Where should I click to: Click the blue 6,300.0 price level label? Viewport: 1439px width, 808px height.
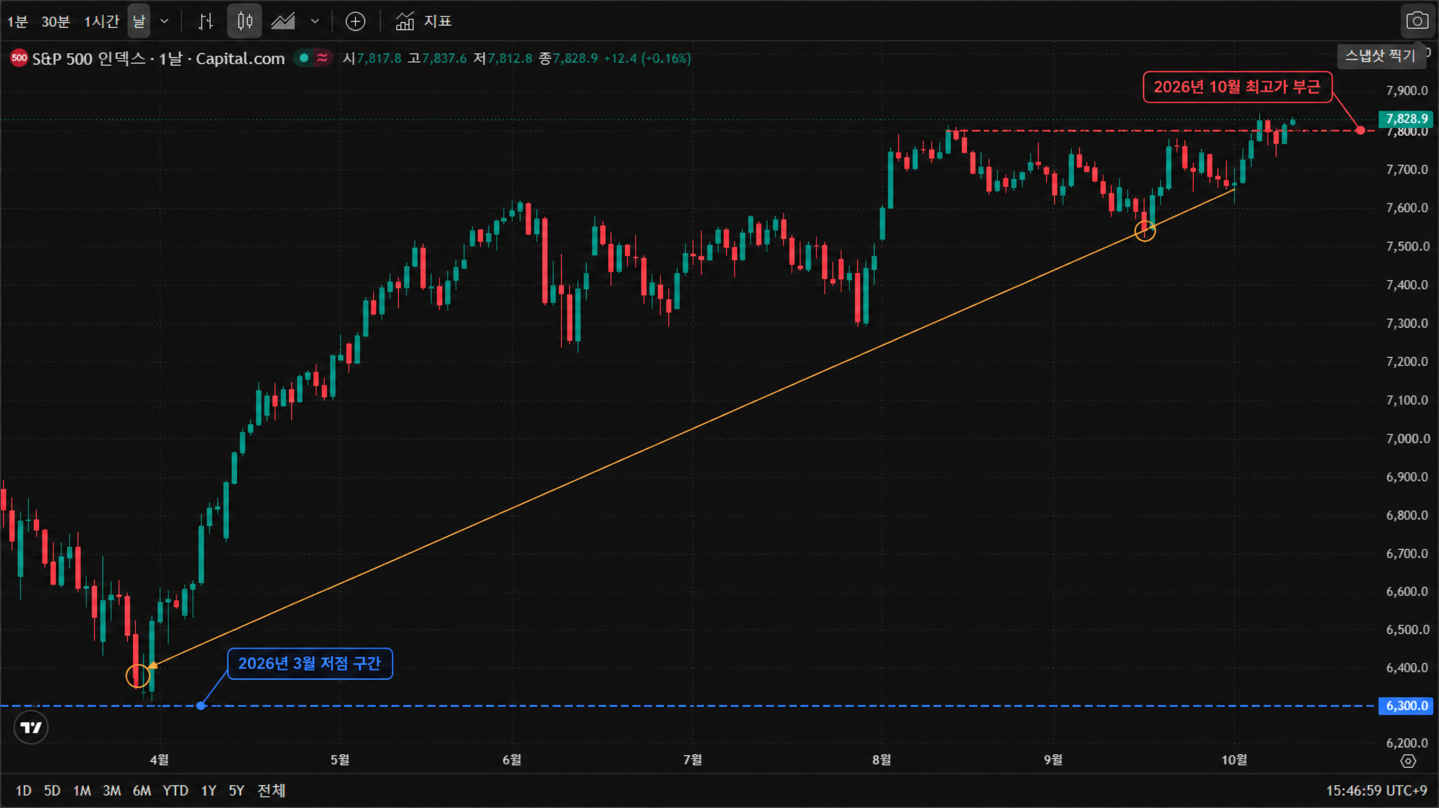[x=1406, y=706]
